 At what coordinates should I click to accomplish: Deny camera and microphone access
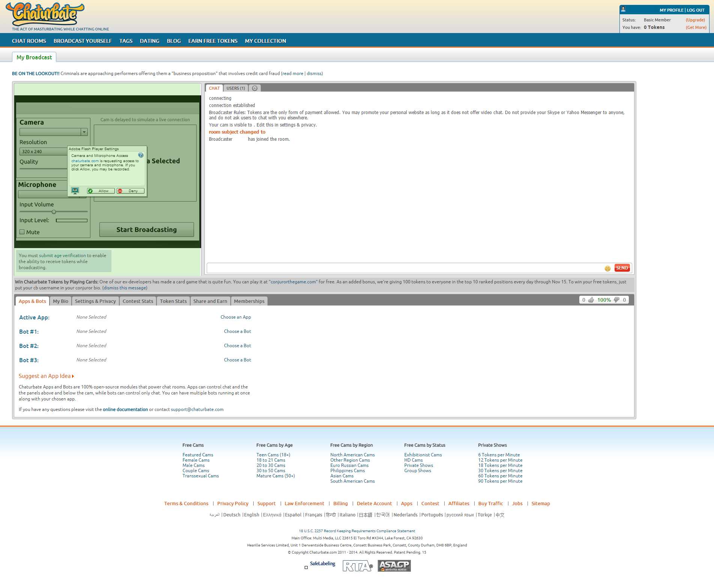tap(130, 191)
